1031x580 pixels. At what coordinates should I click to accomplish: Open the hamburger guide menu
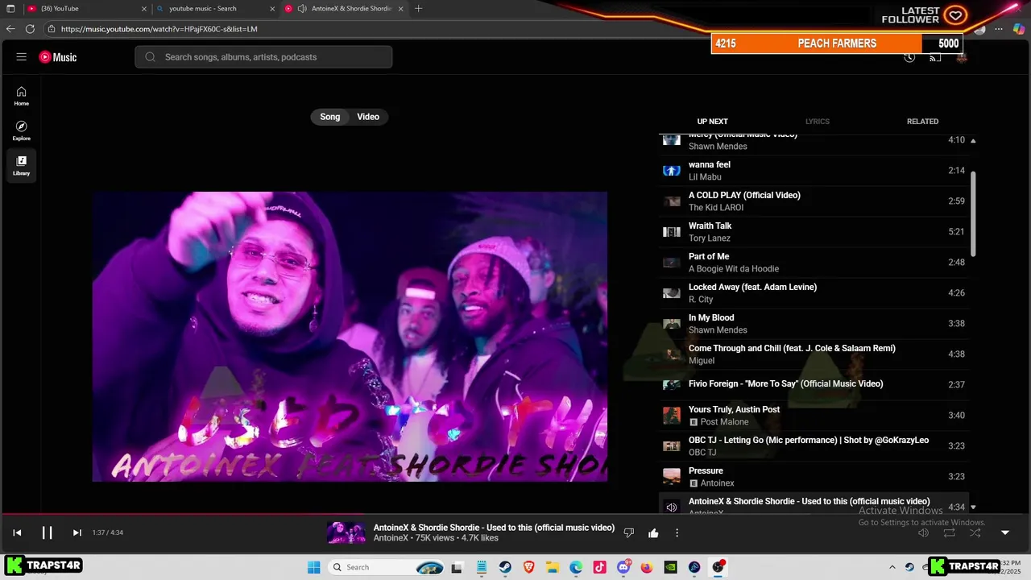coord(22,57)
